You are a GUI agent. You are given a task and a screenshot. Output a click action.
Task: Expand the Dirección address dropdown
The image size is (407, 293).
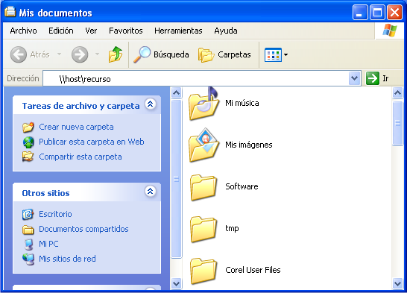354,78
